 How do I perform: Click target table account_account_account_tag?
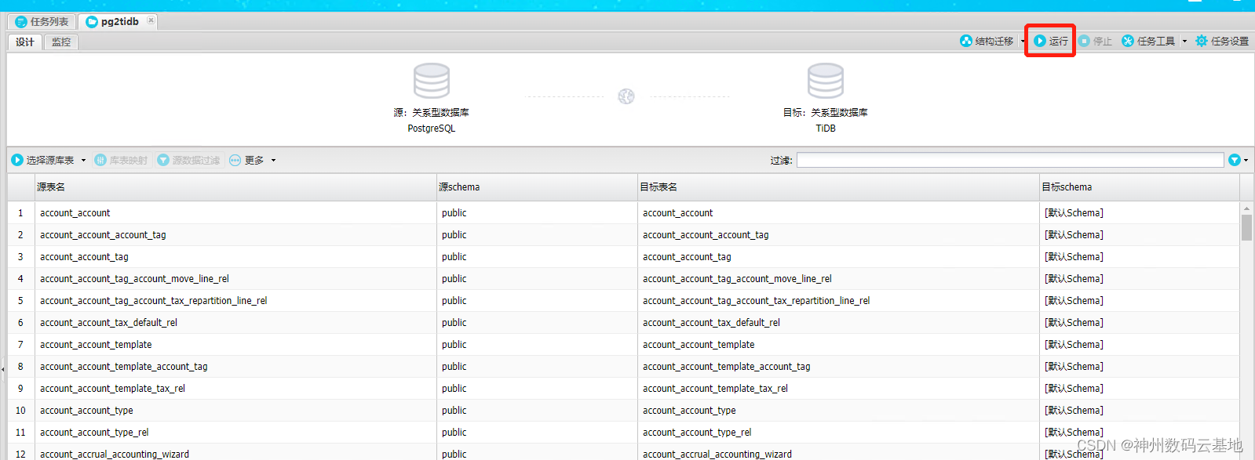706,235
